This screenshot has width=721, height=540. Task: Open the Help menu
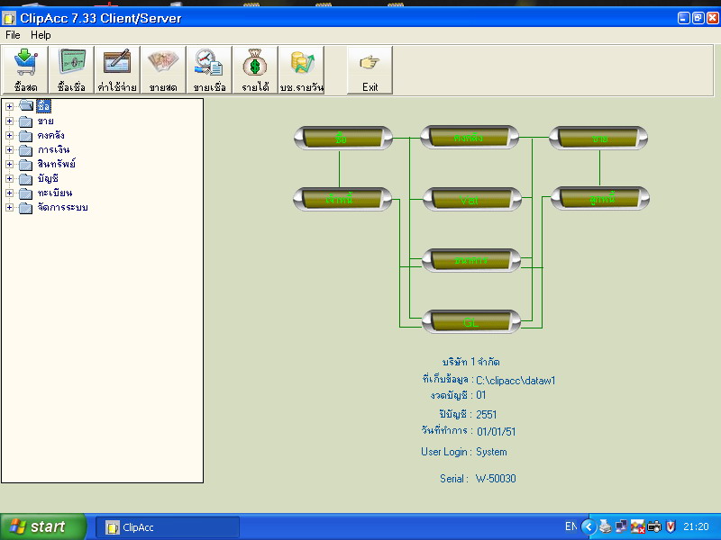tap(41, 35)
